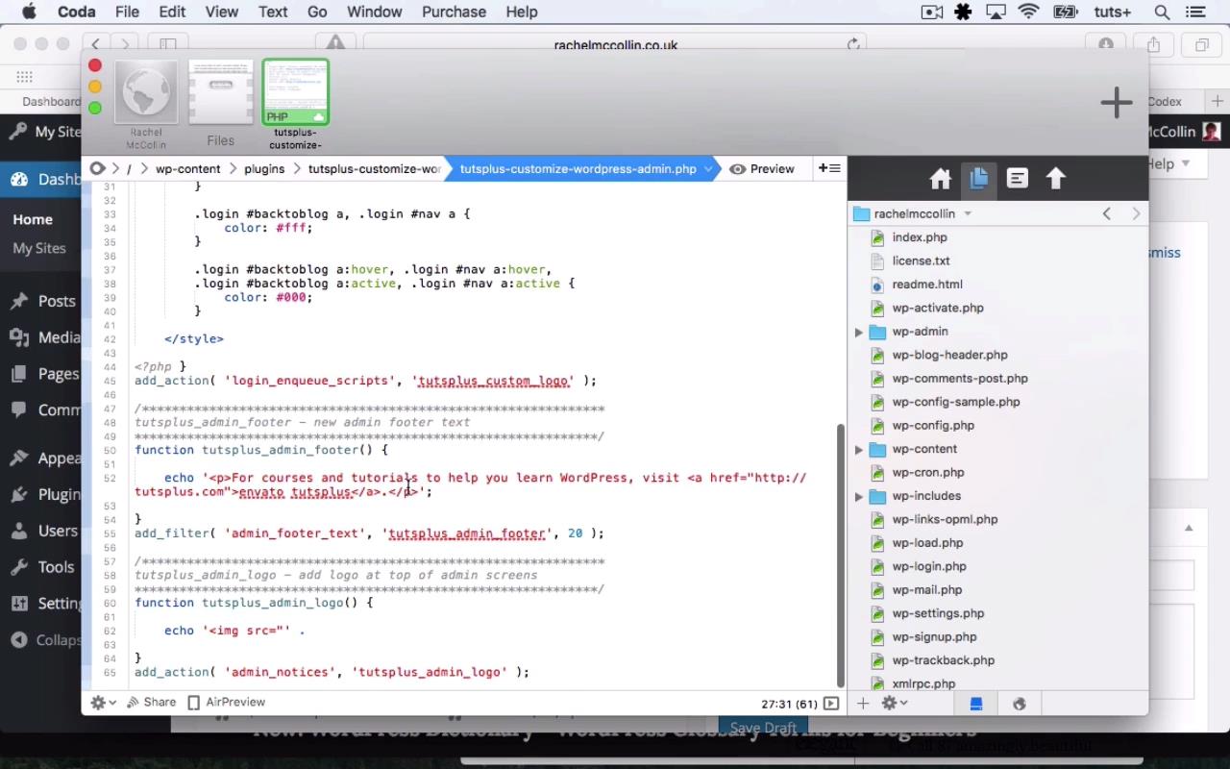Open the Clips sidebar panel icon

point(1017,179)
